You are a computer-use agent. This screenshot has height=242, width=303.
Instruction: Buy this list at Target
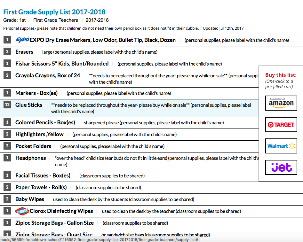click(281, 125)
